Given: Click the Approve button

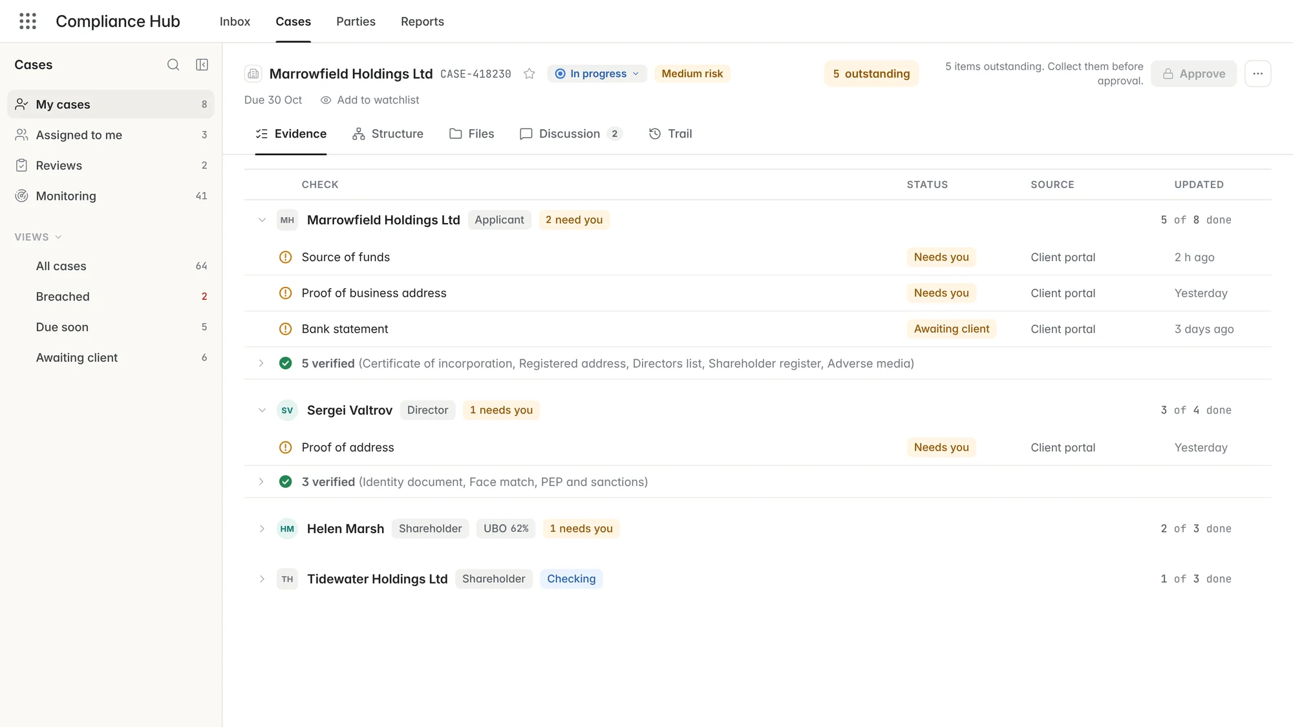Looking at the screenshot, I should click(x=1193, y=74).
